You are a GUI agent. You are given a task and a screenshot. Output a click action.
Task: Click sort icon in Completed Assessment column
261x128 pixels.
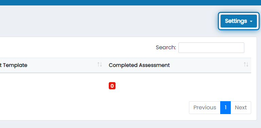pyautogui.click(x=246, y=64)
